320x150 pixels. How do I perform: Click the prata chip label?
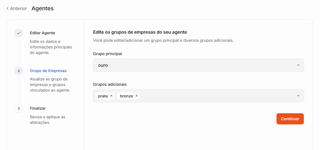point(103,96)
